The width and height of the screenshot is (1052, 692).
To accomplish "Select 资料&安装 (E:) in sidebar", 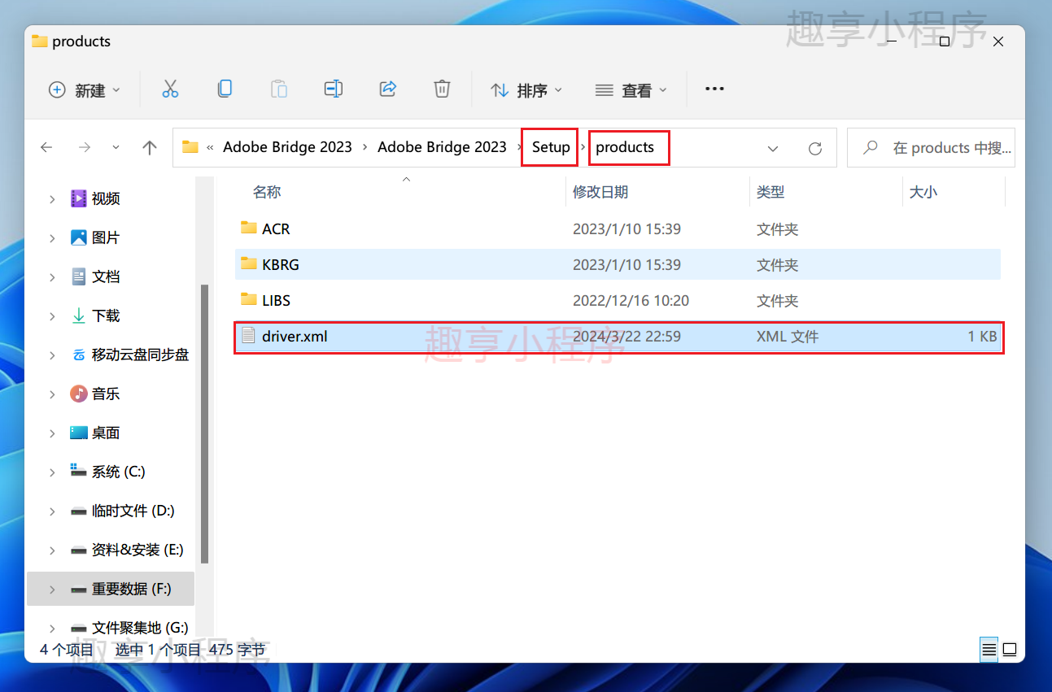I will tap(138, 550).
